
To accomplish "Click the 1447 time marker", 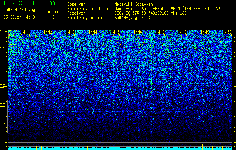I will pos(160,32).
